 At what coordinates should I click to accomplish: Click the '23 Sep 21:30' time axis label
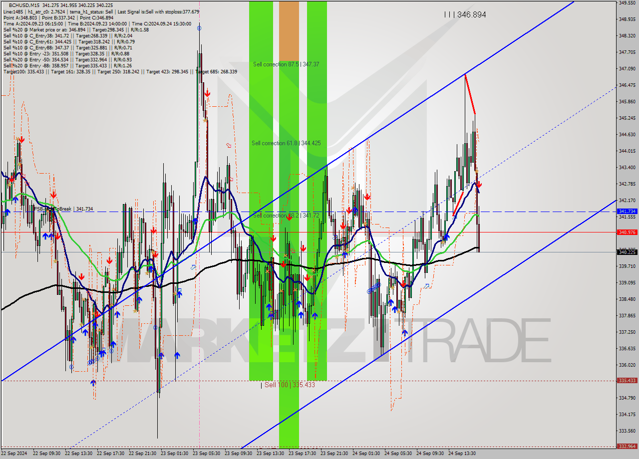coord(334,454)
